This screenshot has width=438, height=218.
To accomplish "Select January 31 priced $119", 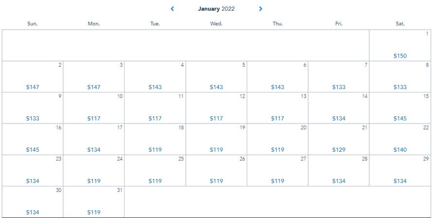I will (x=94, y=201).
